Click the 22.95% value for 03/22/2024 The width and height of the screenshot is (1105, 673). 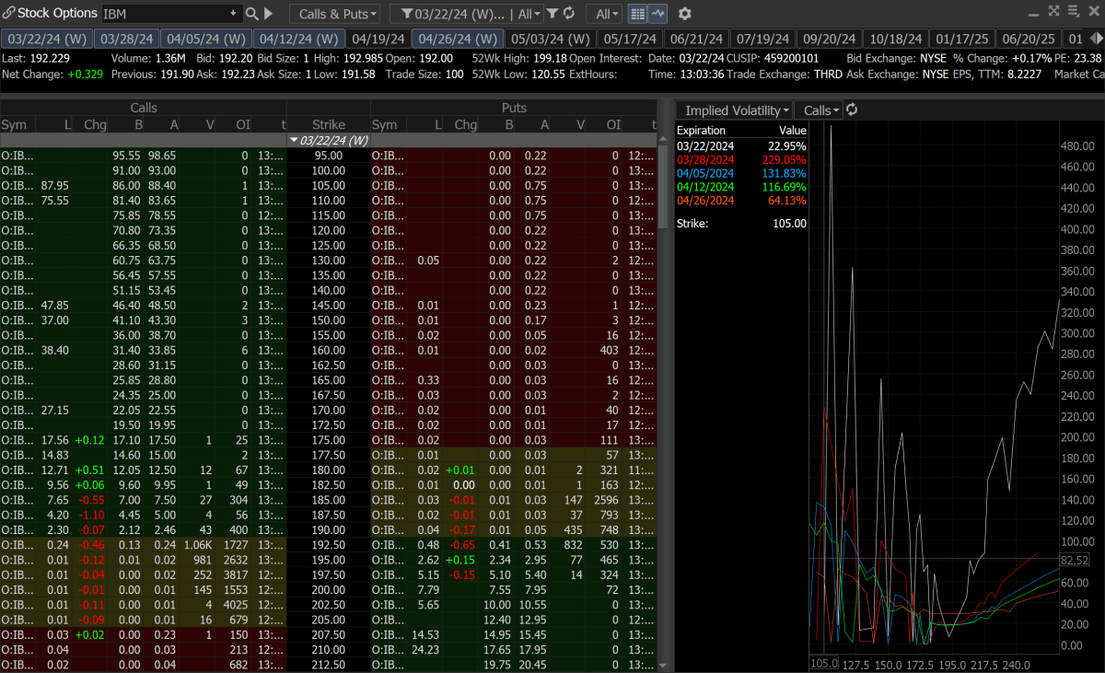point(788,145)
